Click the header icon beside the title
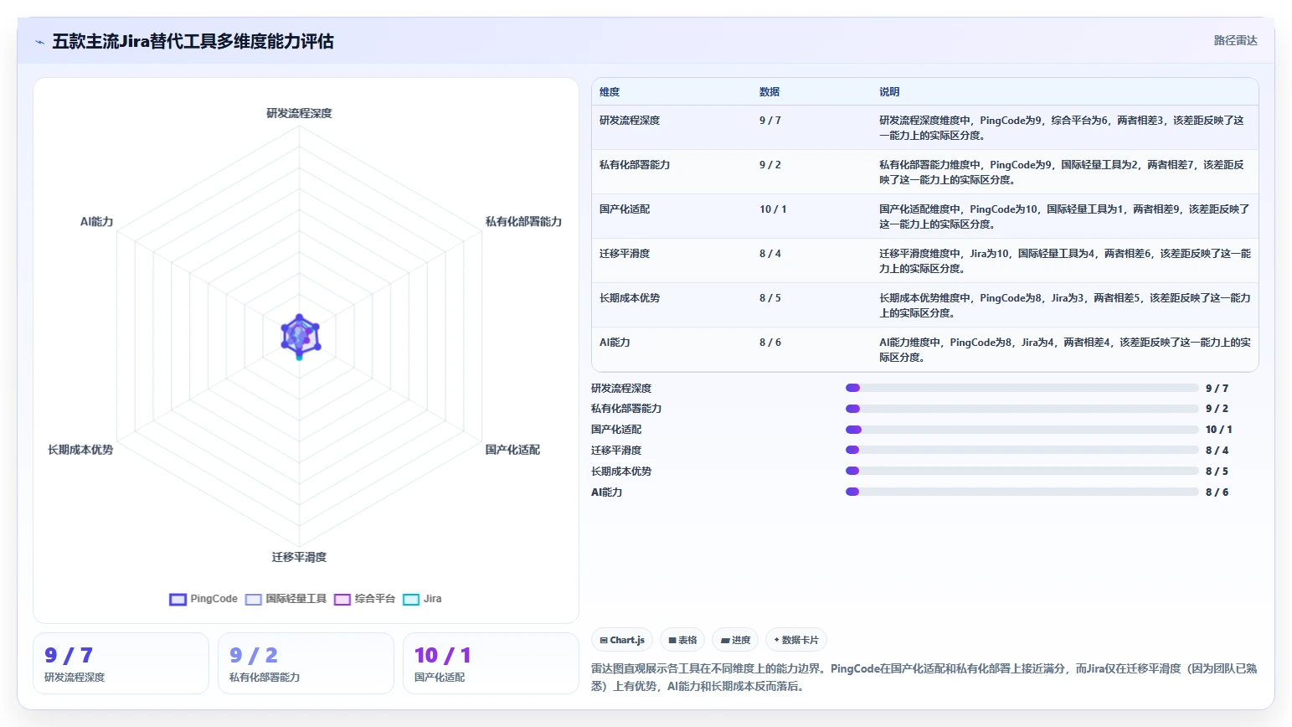This screenshot has height=727, width=1292. pos(39,42)
